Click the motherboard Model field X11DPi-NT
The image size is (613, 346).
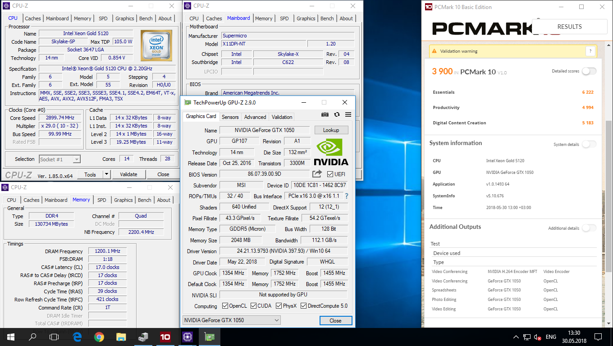(x=263, y=44)
